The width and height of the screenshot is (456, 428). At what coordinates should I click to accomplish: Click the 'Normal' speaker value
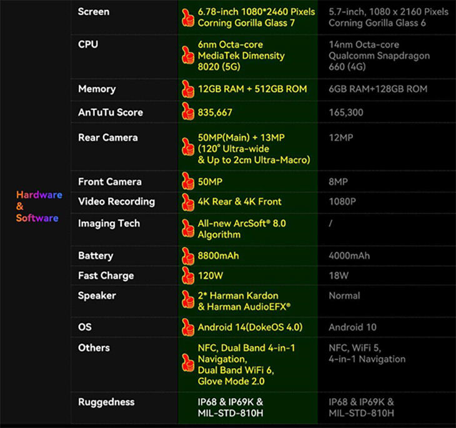[344, 296]
